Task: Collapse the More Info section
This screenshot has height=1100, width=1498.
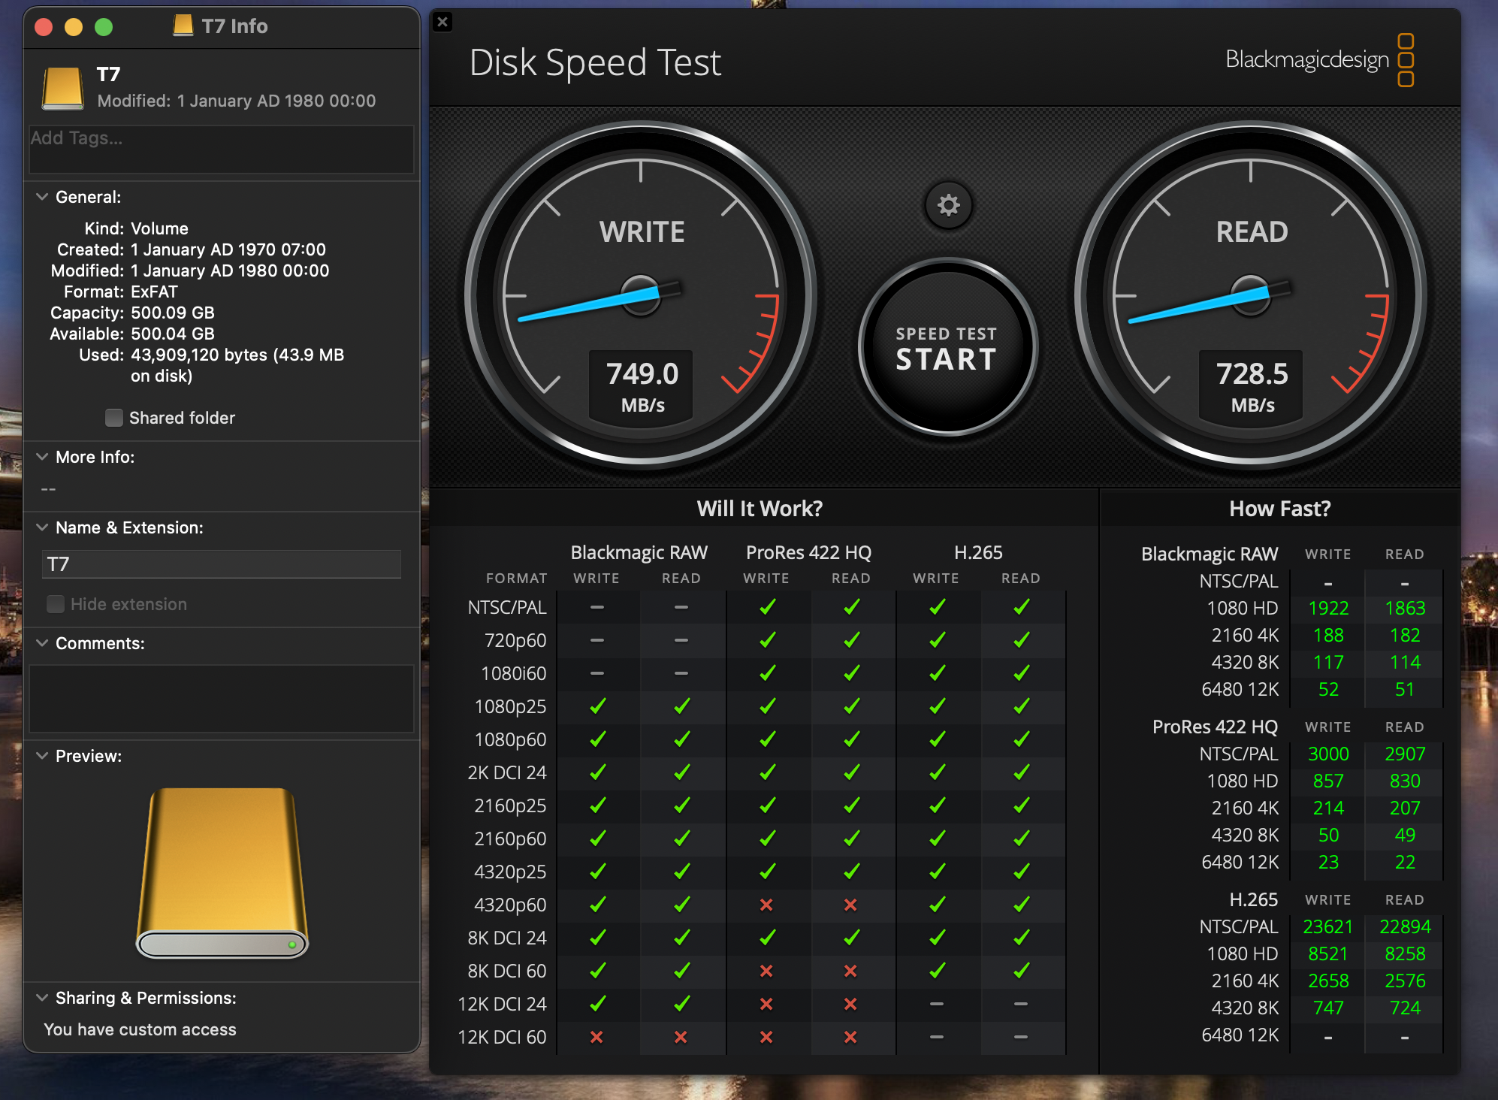Action: (x=42, y=457)
